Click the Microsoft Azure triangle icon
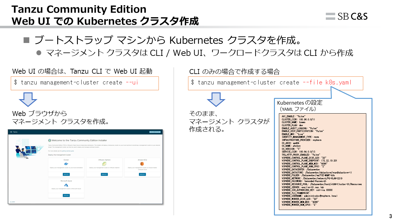394x221 pixels. click(x=66, y=185)
